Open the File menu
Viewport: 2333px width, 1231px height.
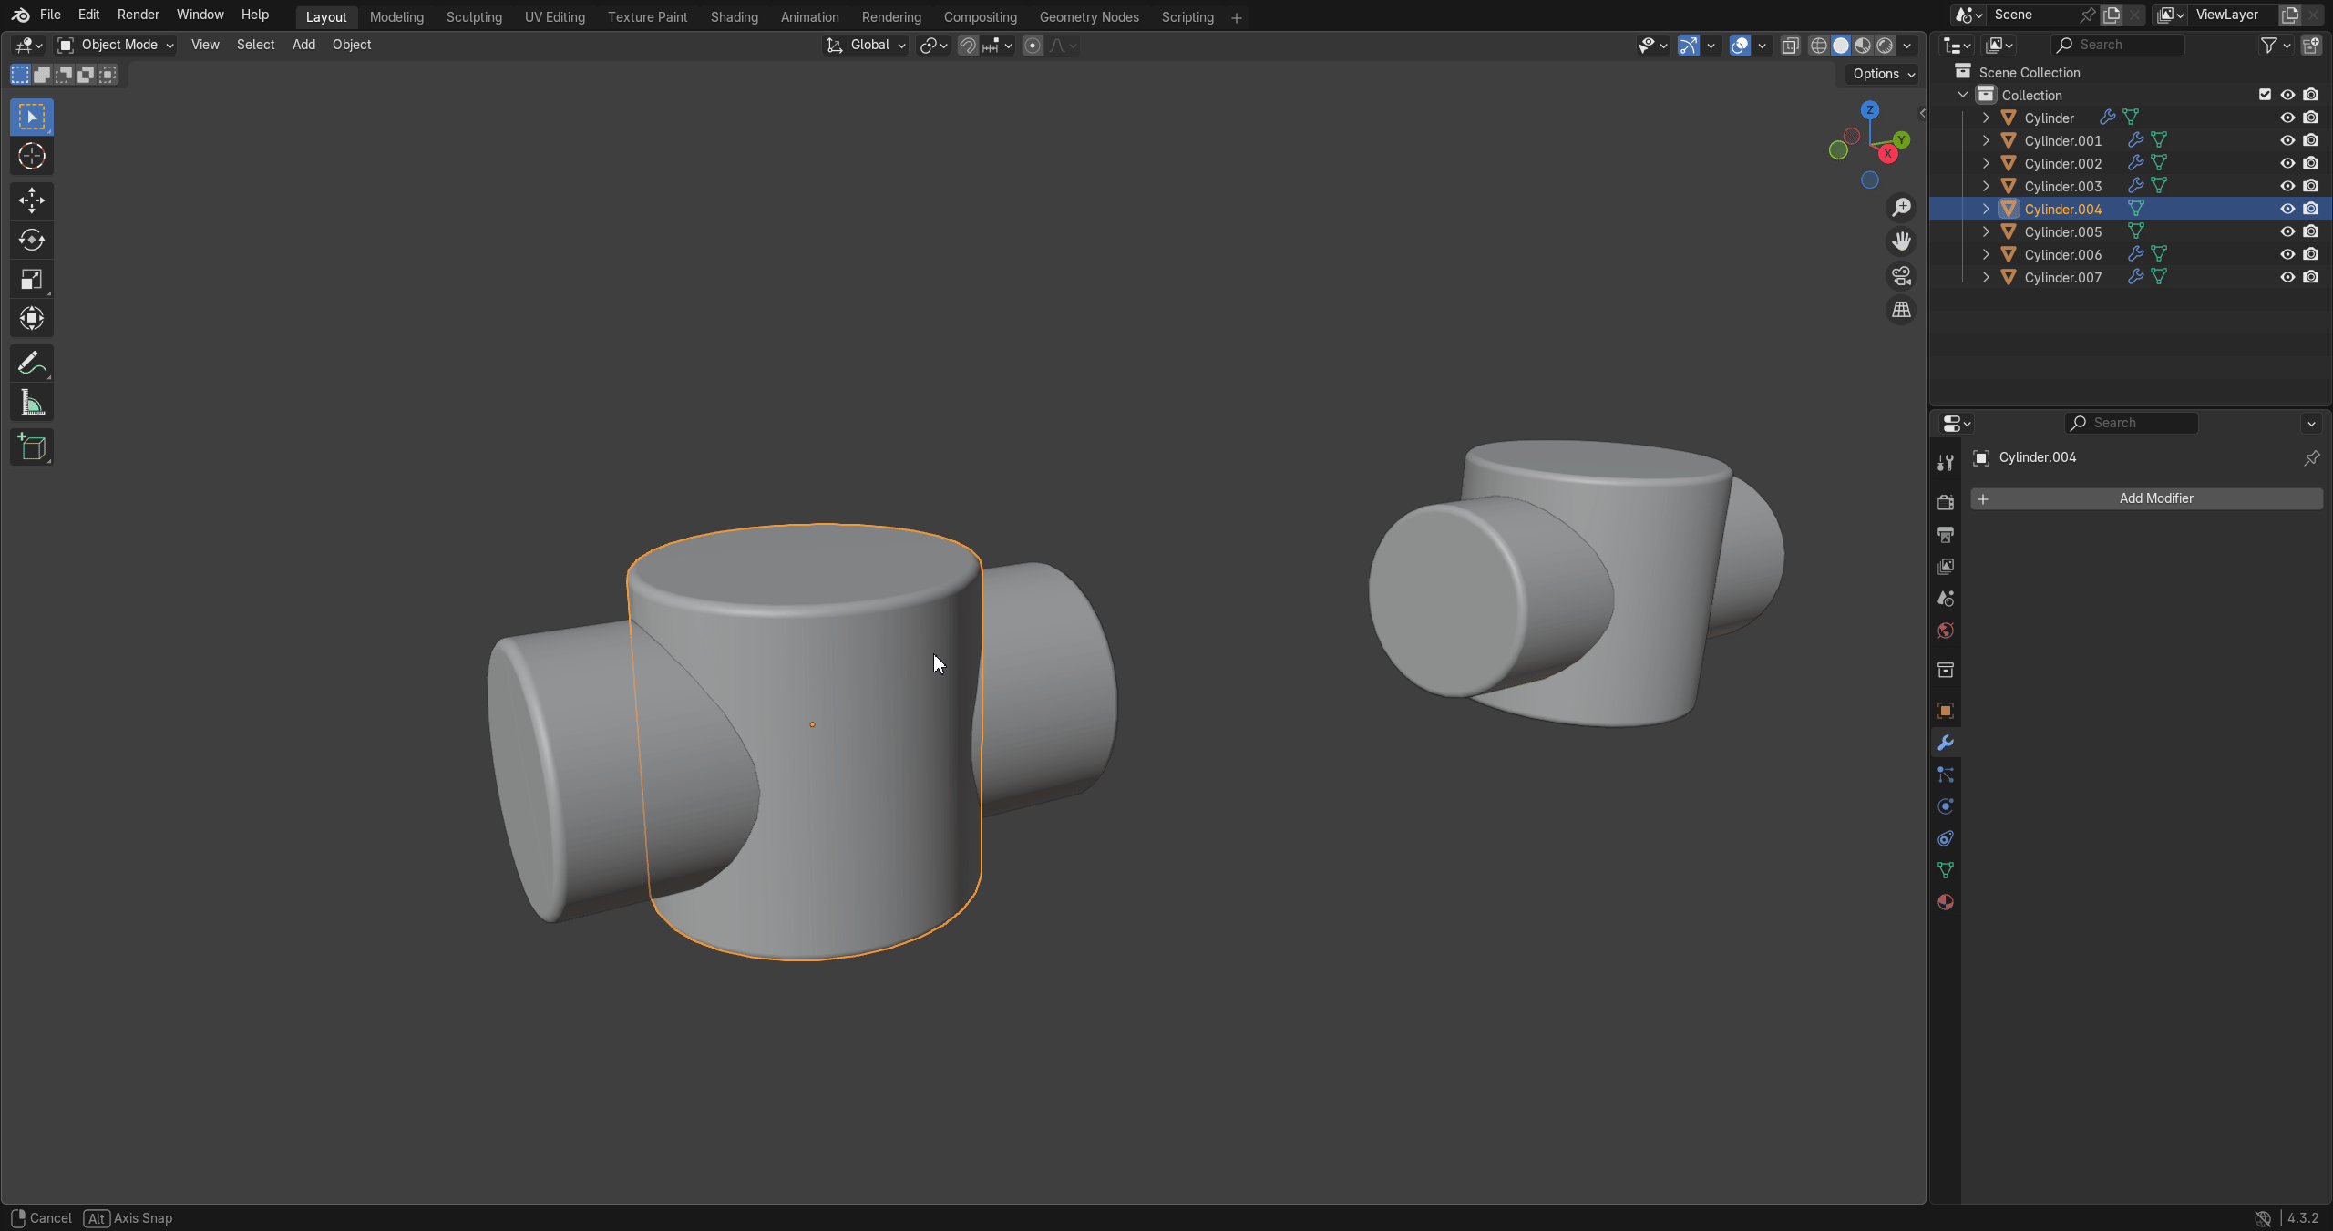tap(50, 15)
